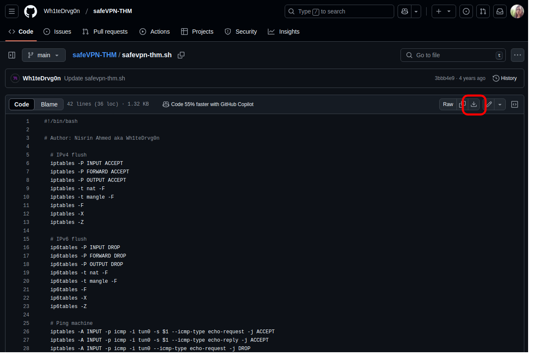This screenshot has width=534, height=356.
Task: Copy raw file contents icon
Action: (x=462, y=104)
